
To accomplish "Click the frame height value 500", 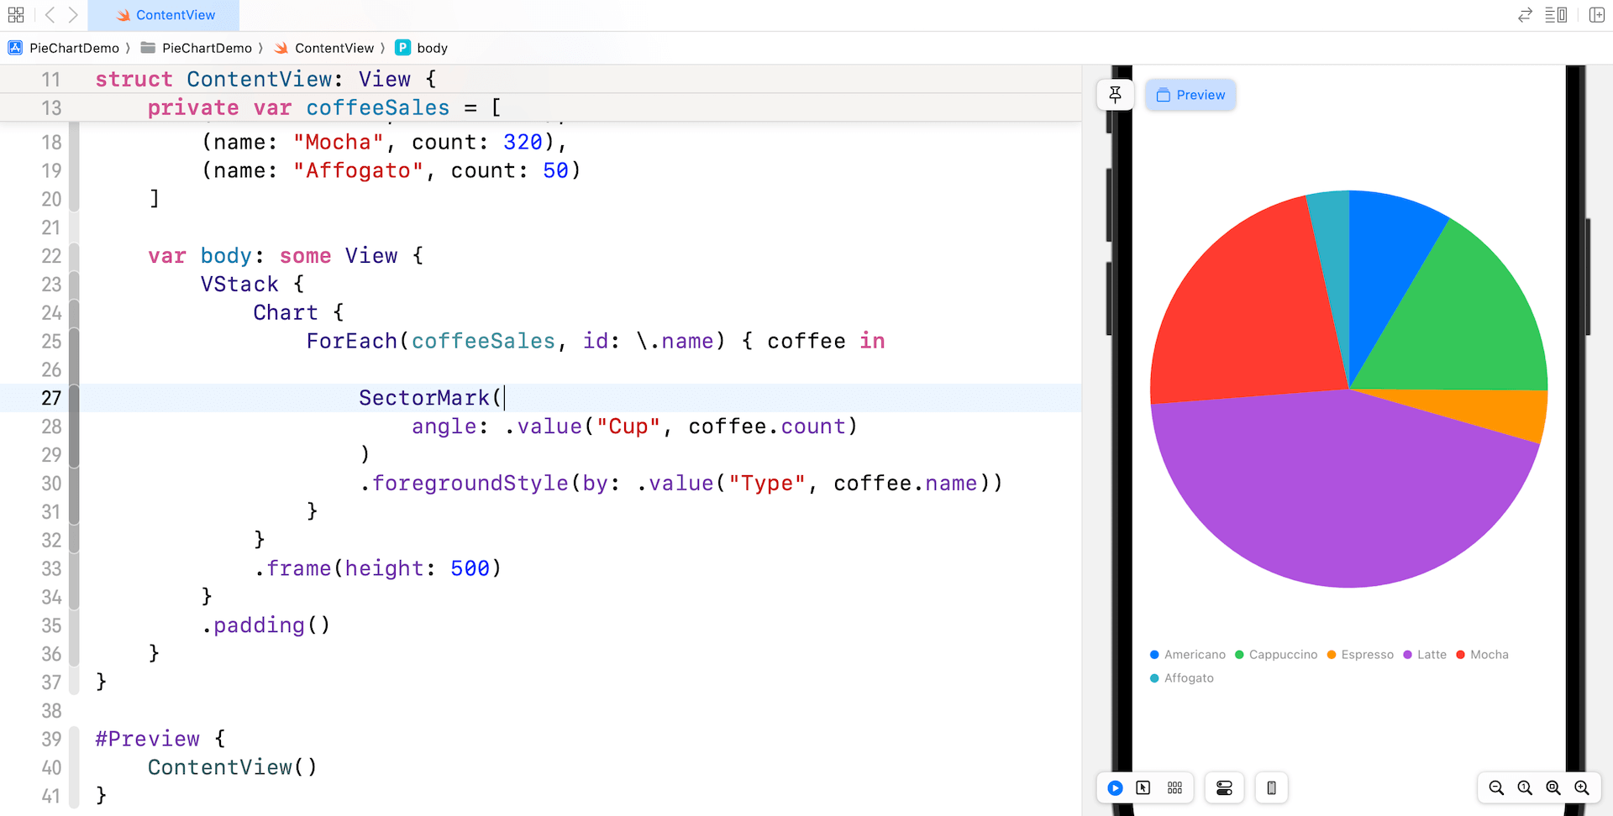I will (x=470, y=568).
